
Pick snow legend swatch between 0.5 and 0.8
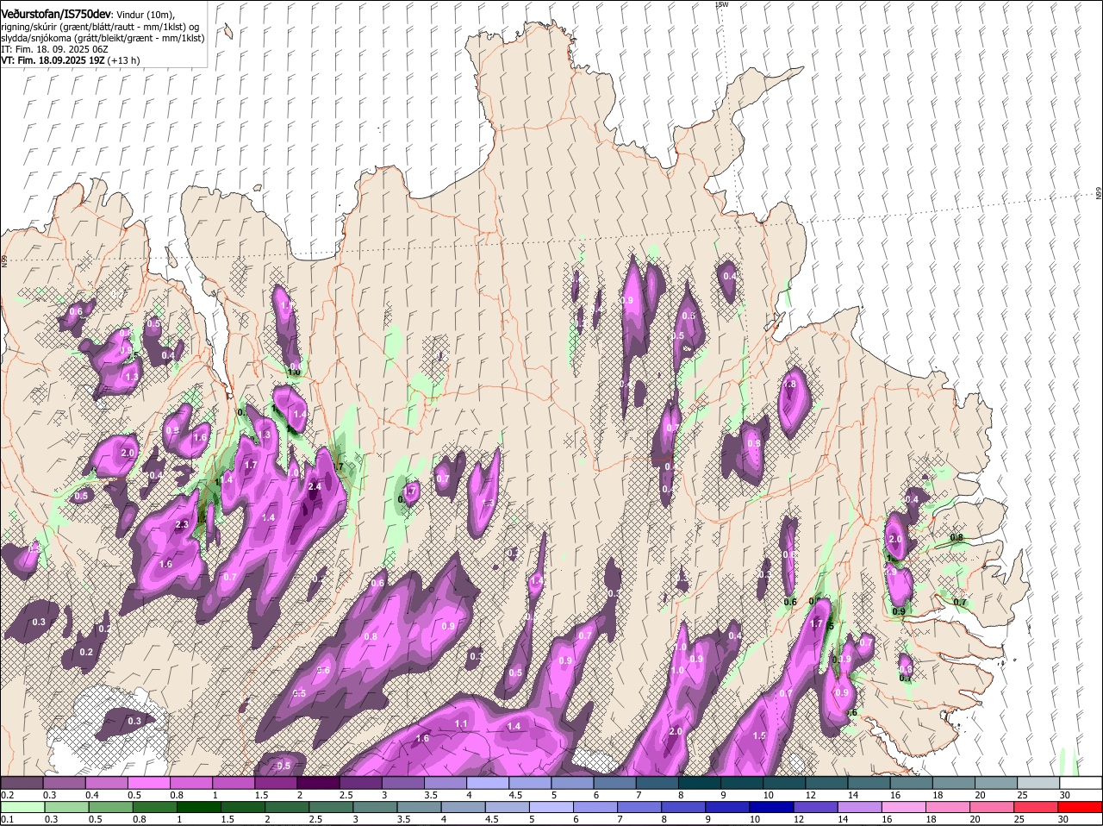tap(148, 783)
